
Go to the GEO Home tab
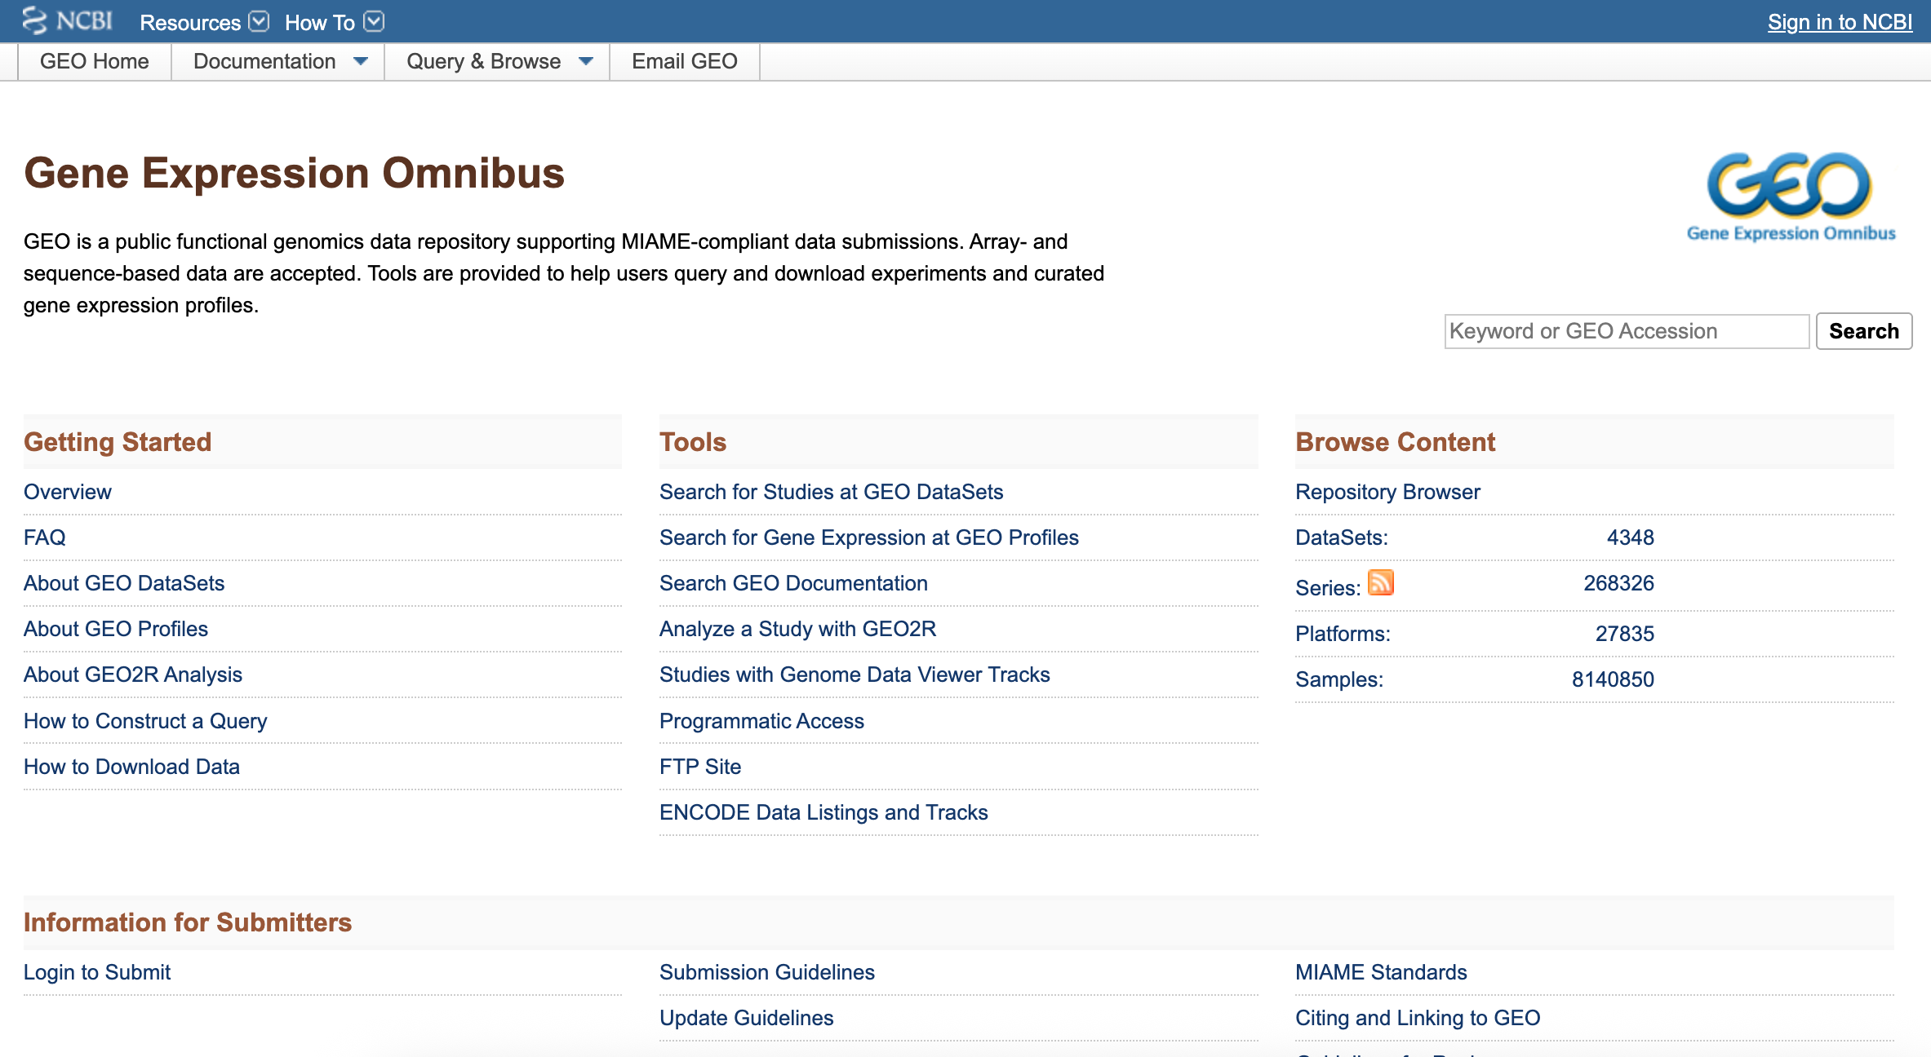coord(94,61)
